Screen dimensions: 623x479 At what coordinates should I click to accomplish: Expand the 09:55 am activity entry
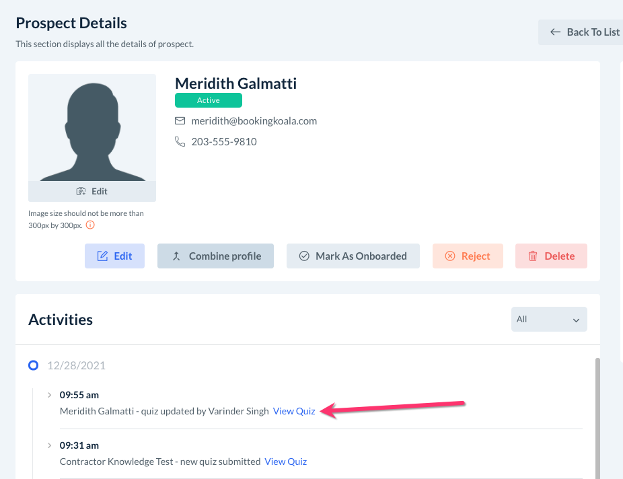pos(50,395)
